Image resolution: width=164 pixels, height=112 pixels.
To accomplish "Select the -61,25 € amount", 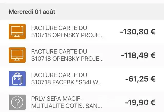I will [140, 79].
